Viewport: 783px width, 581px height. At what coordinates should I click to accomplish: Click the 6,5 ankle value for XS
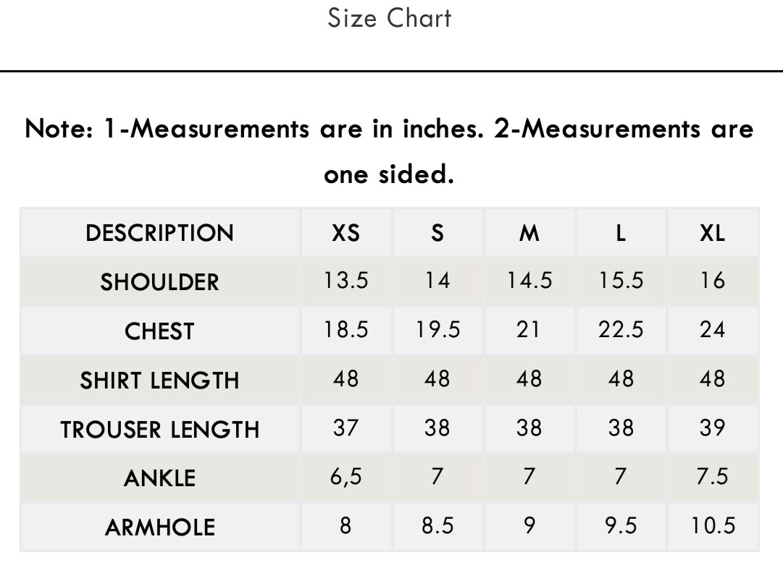[346, 477]
